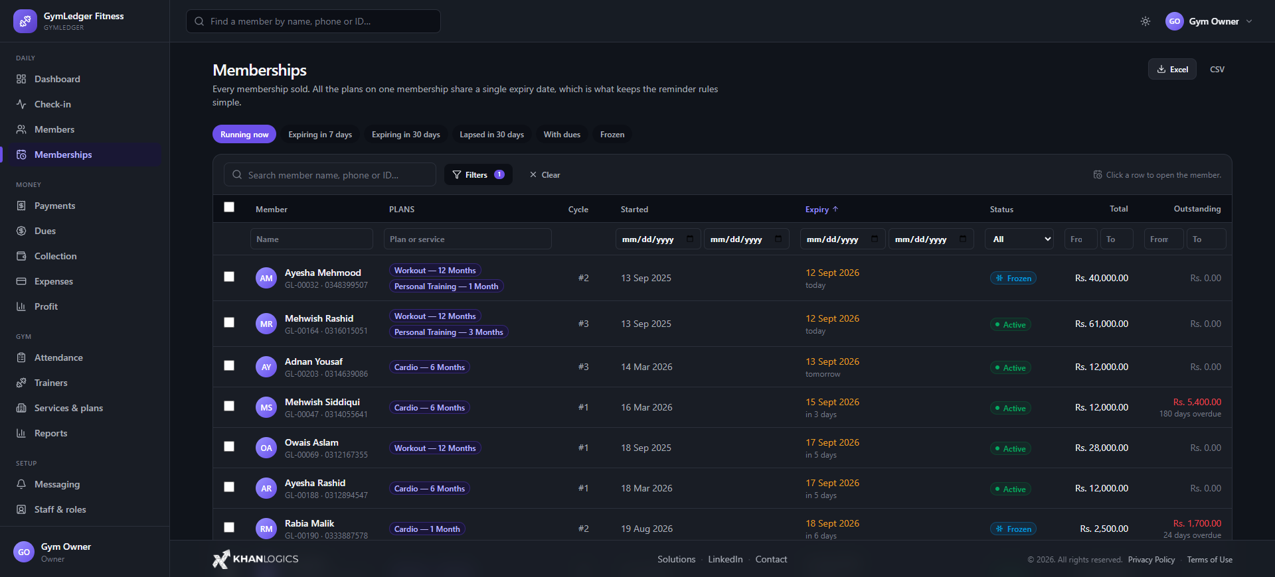Sort by the Expiry column header
Viewport: 1275px width, 577px height.
pyautogui.click(x=821, y=209)
